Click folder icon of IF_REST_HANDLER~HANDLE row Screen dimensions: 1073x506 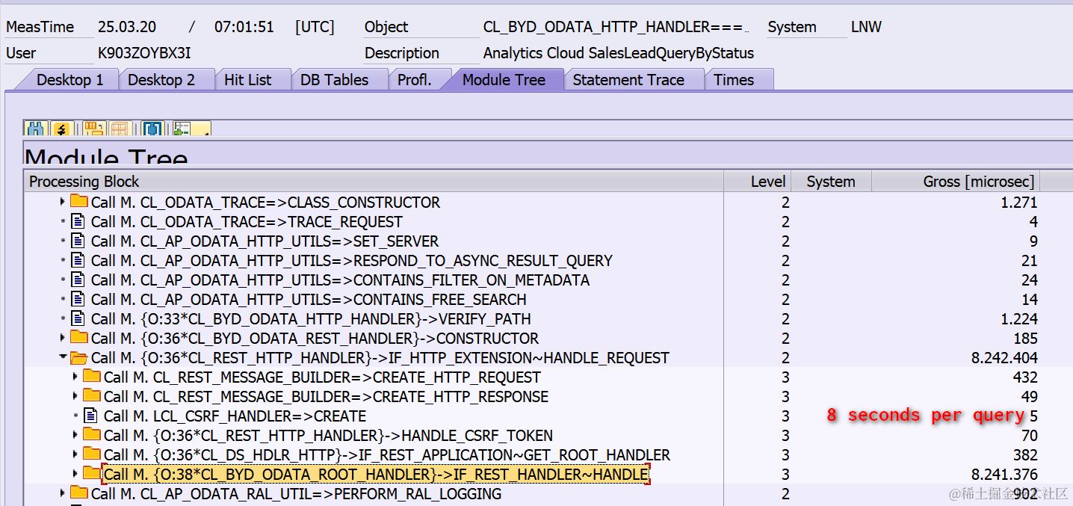(x=92, y=474)
